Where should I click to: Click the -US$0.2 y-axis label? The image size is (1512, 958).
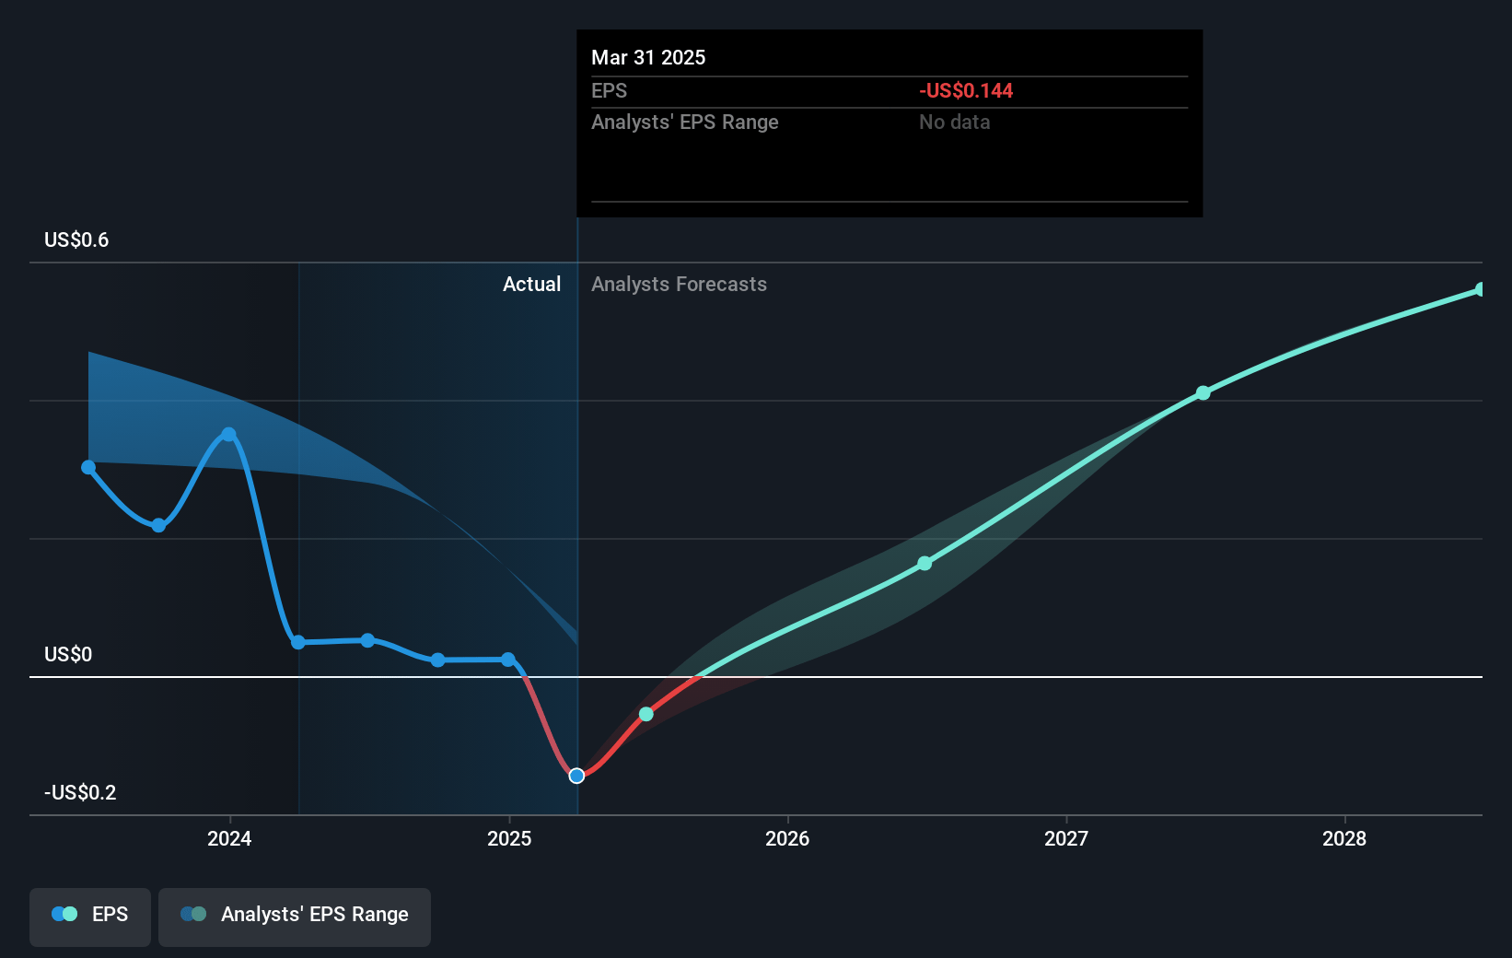click(80, 793)
